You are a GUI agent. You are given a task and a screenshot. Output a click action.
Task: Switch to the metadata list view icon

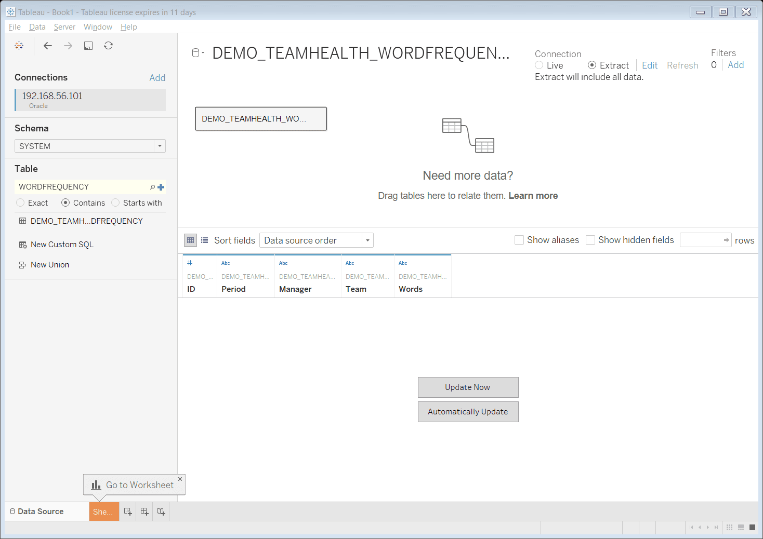(205, 240)
